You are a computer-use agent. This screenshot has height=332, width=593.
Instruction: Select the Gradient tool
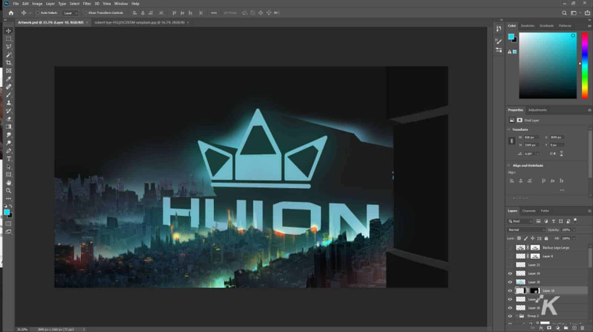tap(9, 127)
